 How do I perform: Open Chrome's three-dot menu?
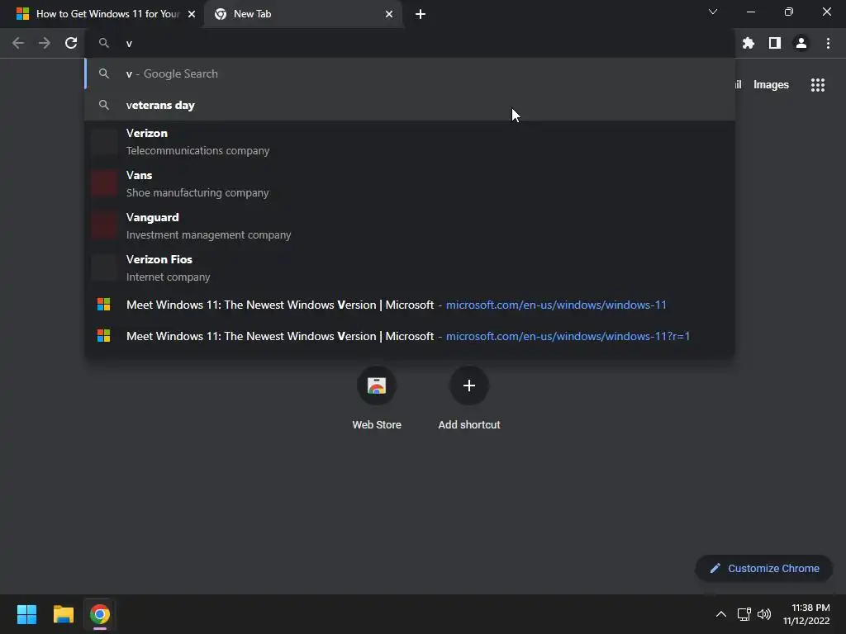coord(828,43)
